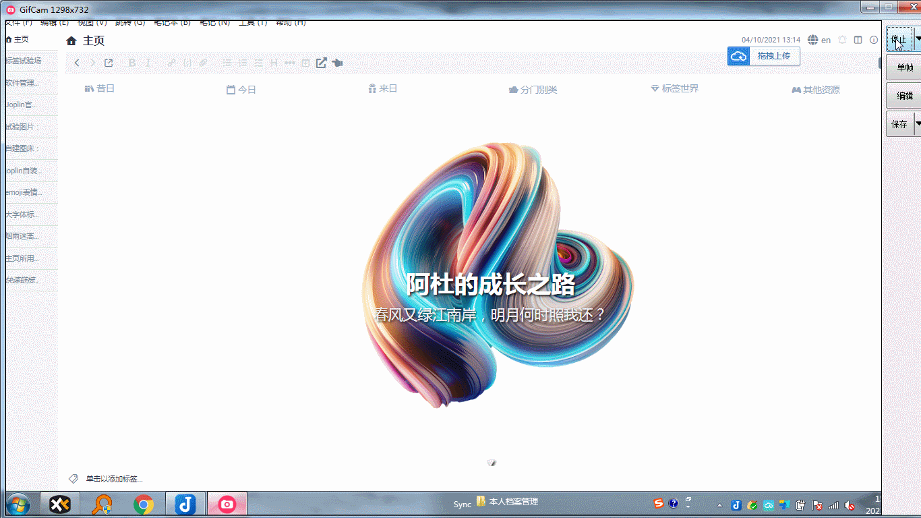The height and width of the screenshot is (518, 921).
Task: Click the 拖拽上传 drag upload button
Action: click(x=774, y=56)
